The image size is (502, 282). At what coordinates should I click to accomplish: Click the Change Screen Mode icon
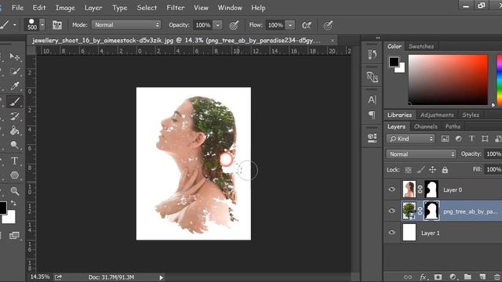[14, 236]
